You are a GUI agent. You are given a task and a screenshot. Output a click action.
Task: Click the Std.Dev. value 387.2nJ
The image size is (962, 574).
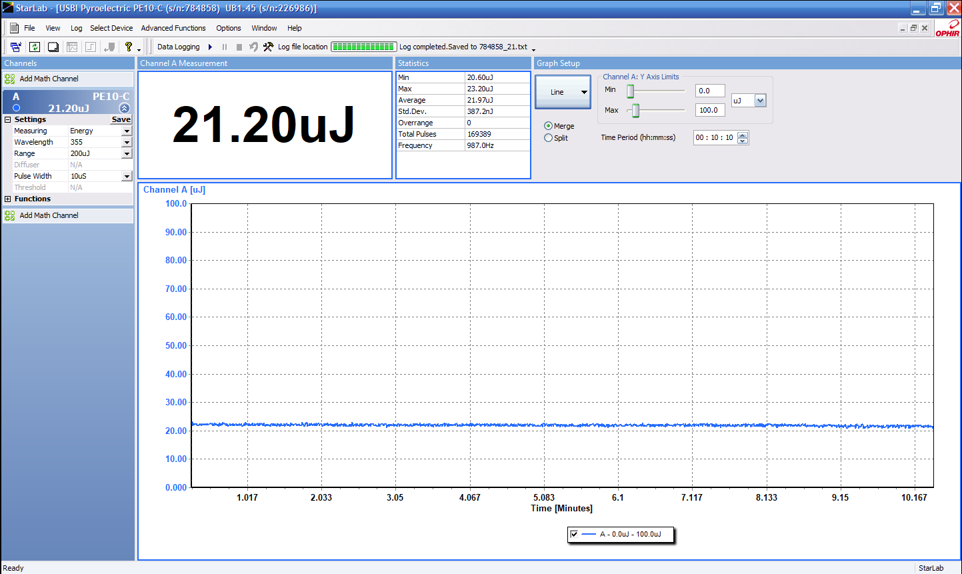480,111
